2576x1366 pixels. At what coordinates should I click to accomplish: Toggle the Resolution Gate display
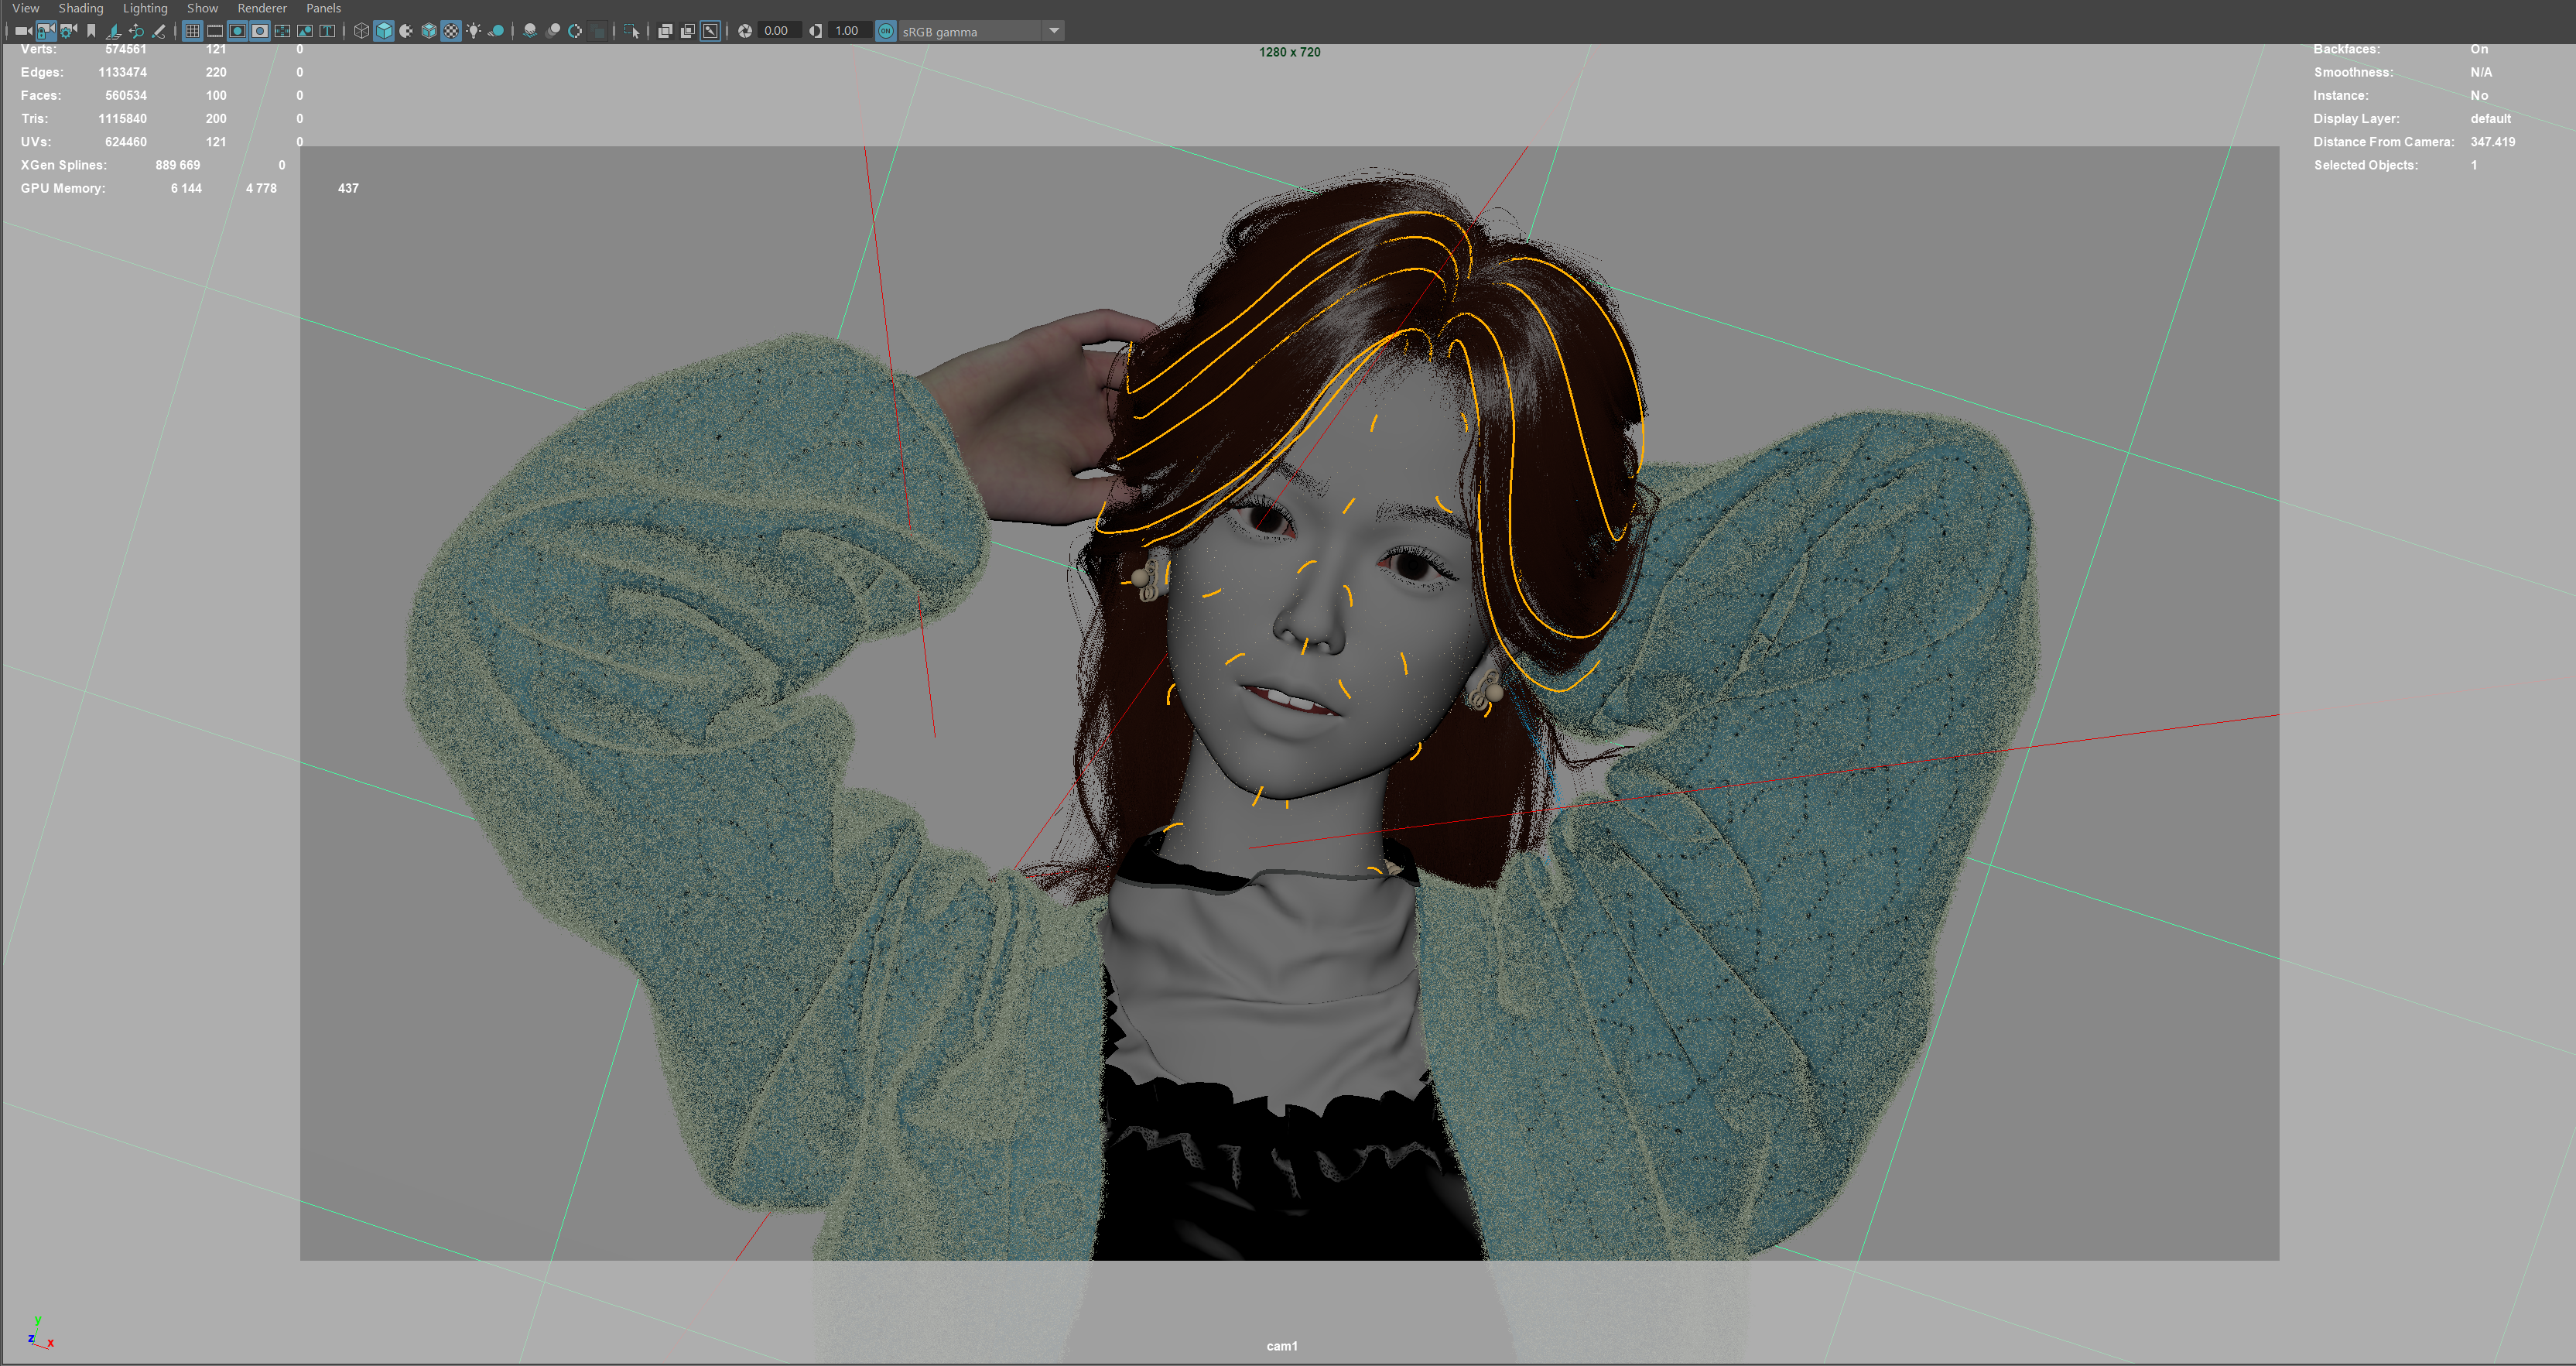click(237, 31)
